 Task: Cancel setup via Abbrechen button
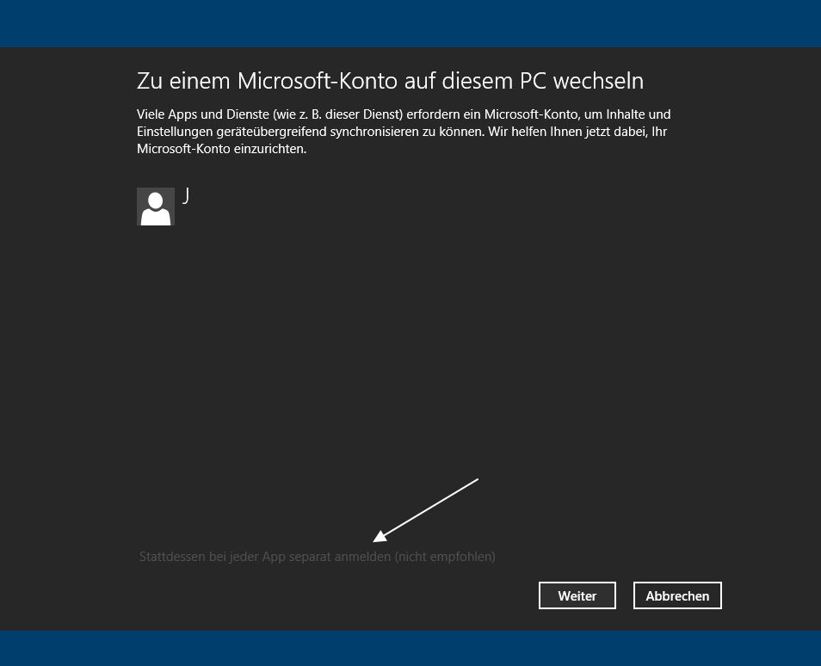pos(677,595)
